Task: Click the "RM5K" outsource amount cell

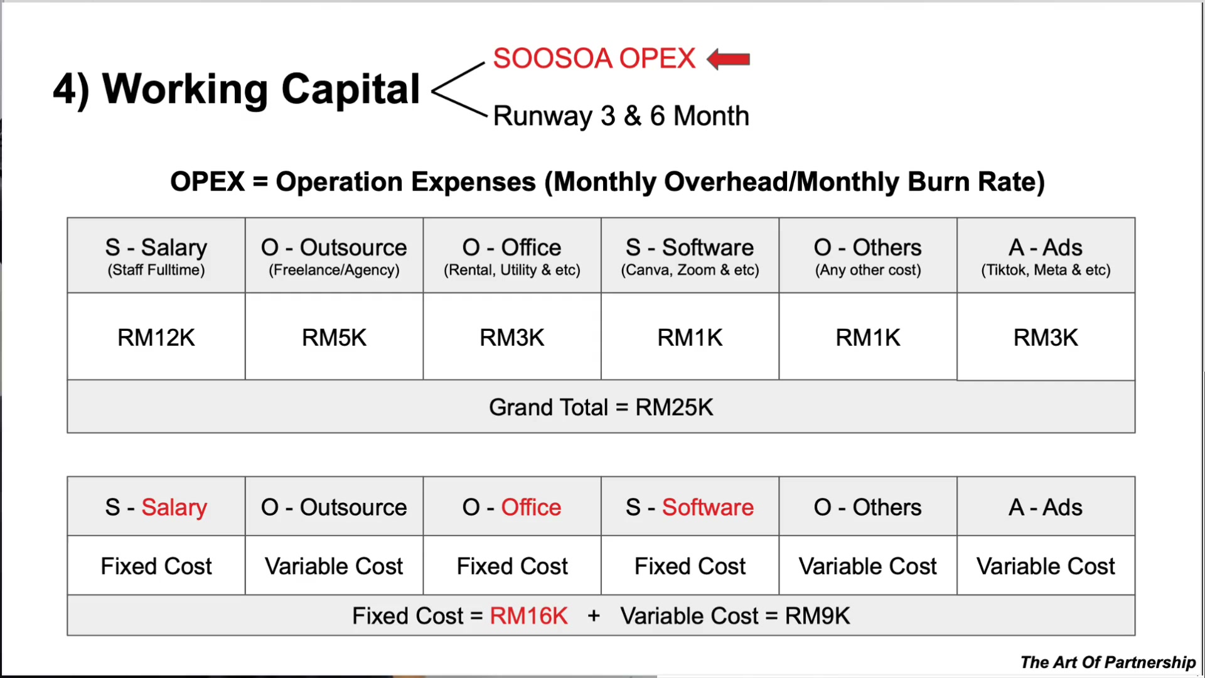Action: pos(334,337)
